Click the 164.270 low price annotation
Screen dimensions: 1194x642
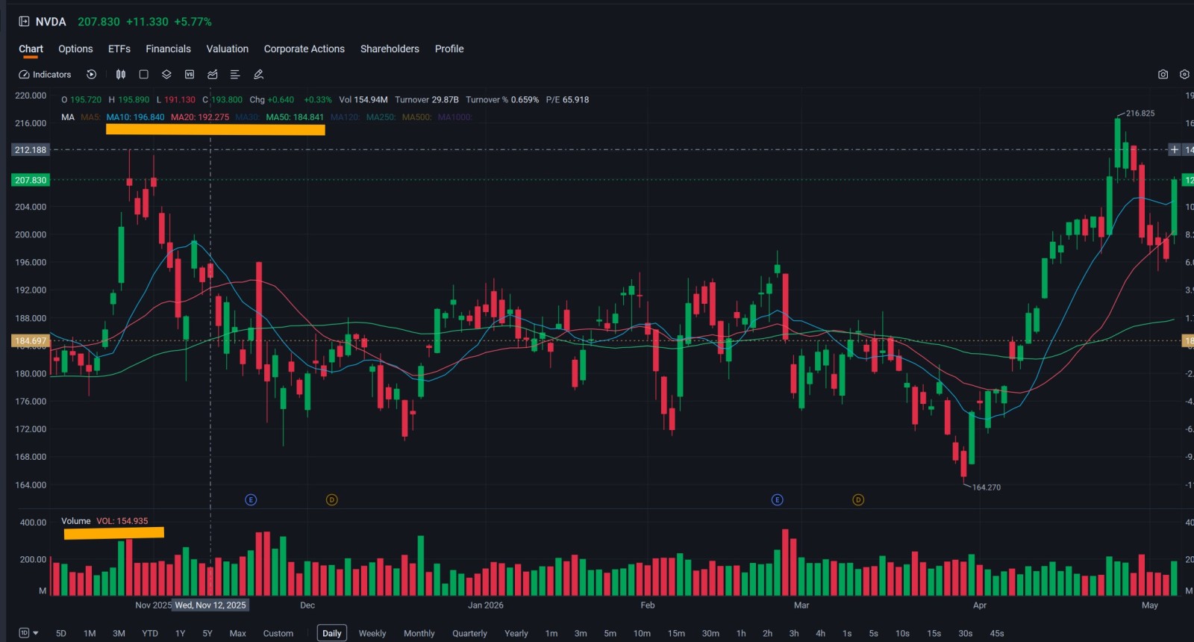pos(987,487)
